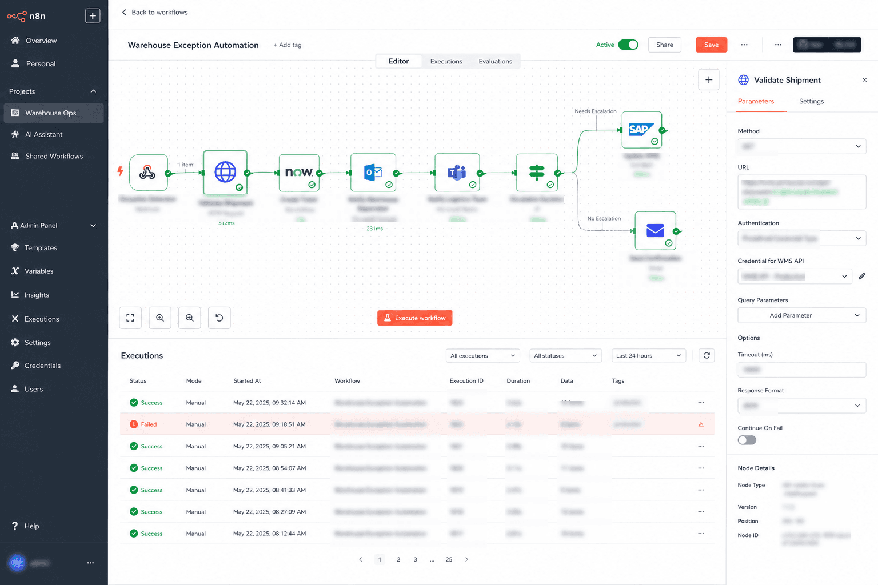Switch to the Executions tab above the canvas
Screen dimensions: 878x585
(x=446, y=61)
